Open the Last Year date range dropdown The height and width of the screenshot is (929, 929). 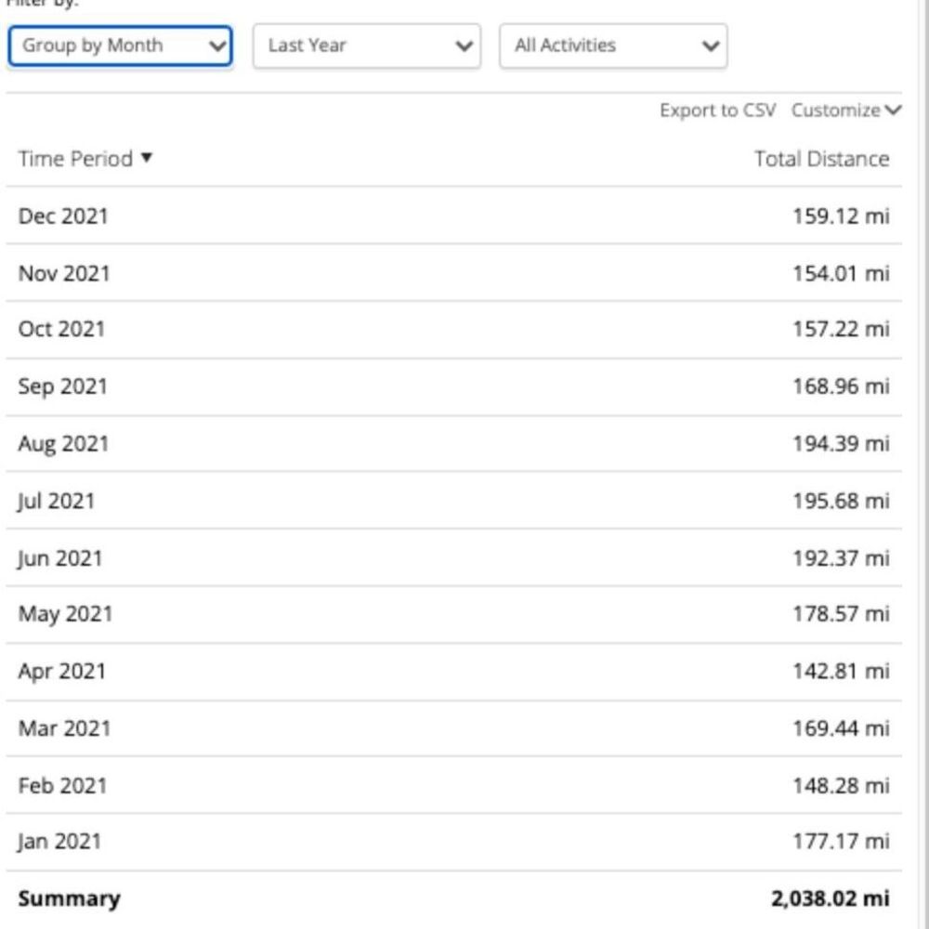click(367, 46)
